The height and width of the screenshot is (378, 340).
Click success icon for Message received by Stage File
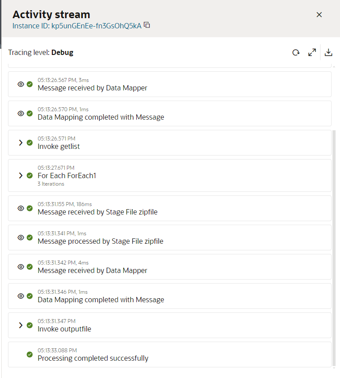tap(30, 208)
